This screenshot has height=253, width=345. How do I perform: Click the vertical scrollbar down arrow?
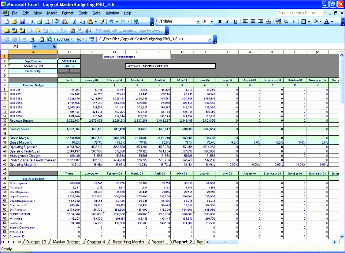[342, 236]
